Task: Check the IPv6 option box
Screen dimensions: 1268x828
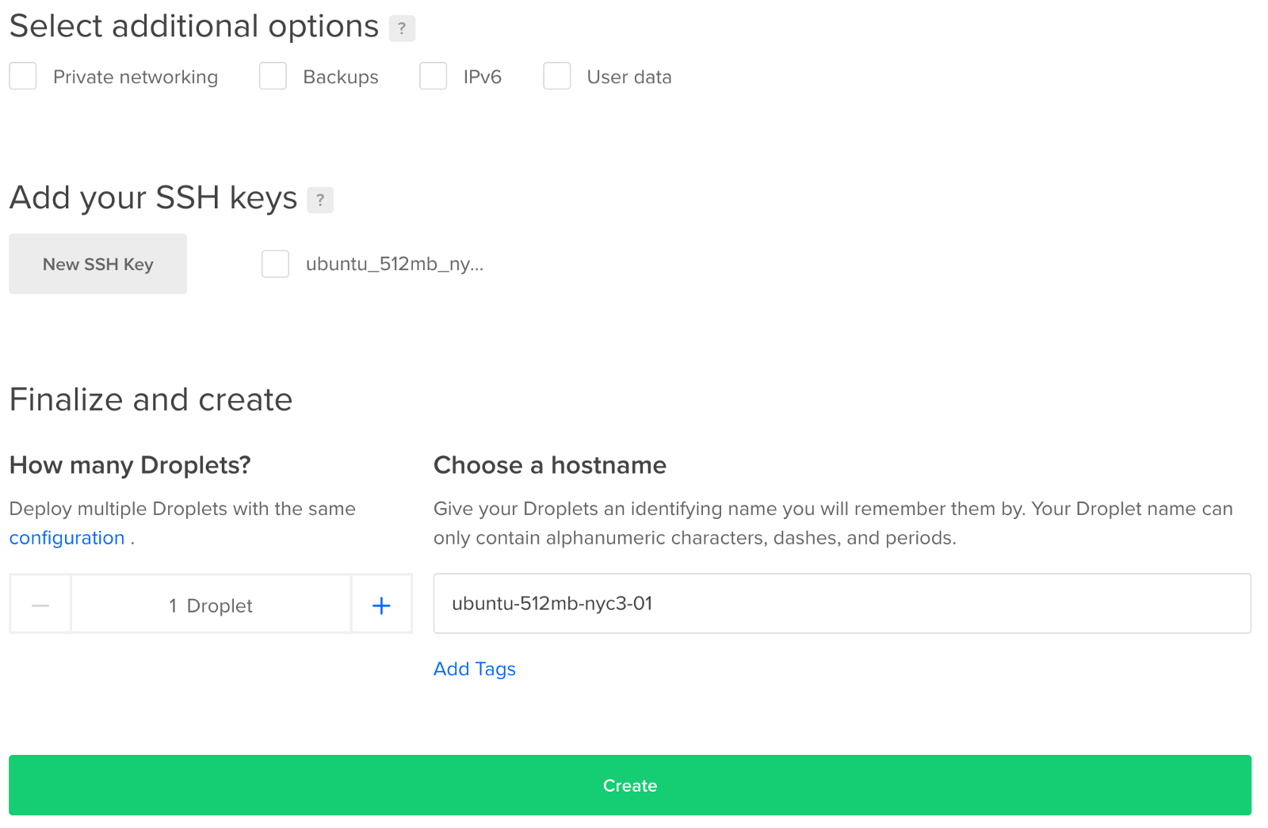Action: pos(433,77)
